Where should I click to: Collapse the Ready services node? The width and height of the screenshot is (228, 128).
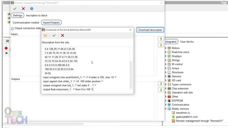(x=166, y=109)
